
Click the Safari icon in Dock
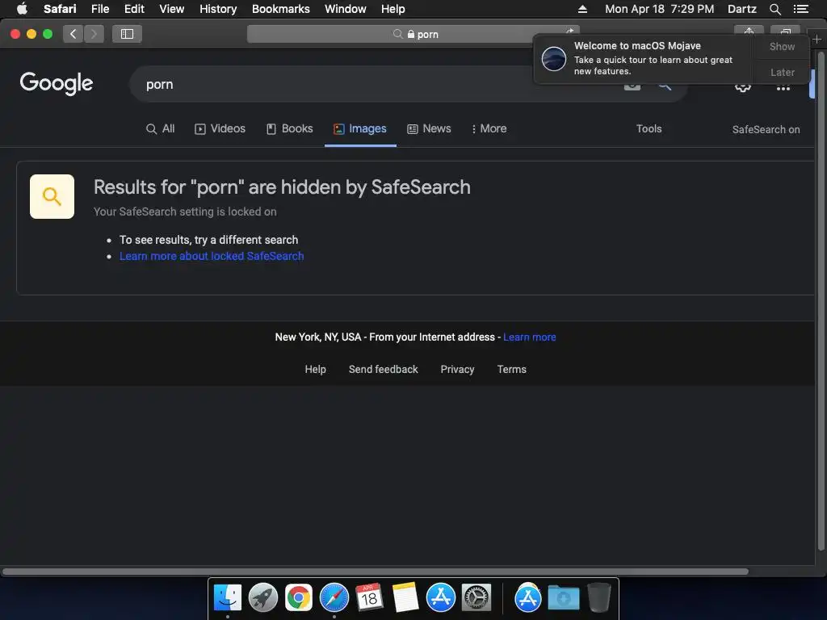[x=334, y=598]
